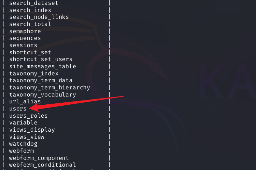Click the search_node_links table name
256x170 pixels.
click(x=39, y=17)
